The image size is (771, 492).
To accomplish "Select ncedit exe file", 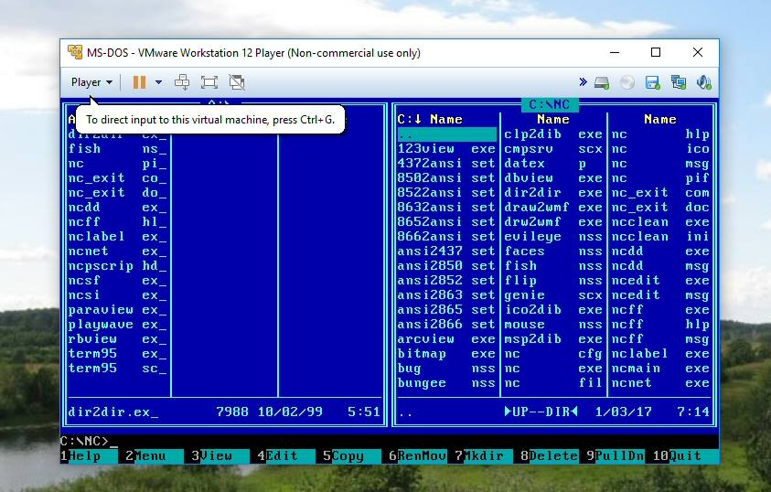I will click(660, 280).
